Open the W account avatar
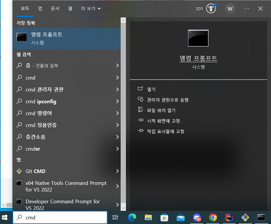 click(x=230, y=9)
